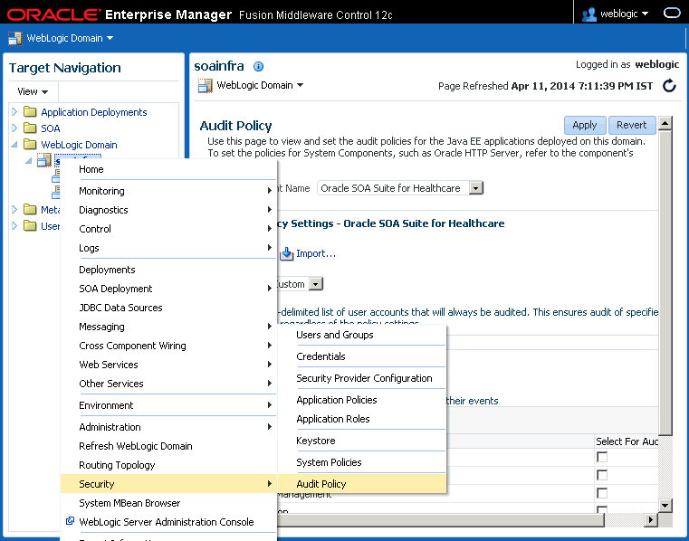Select Security Provider Configuration
The height and width of the screenshot is (541, 689).
pyautogui.click(x=362, y=378)
